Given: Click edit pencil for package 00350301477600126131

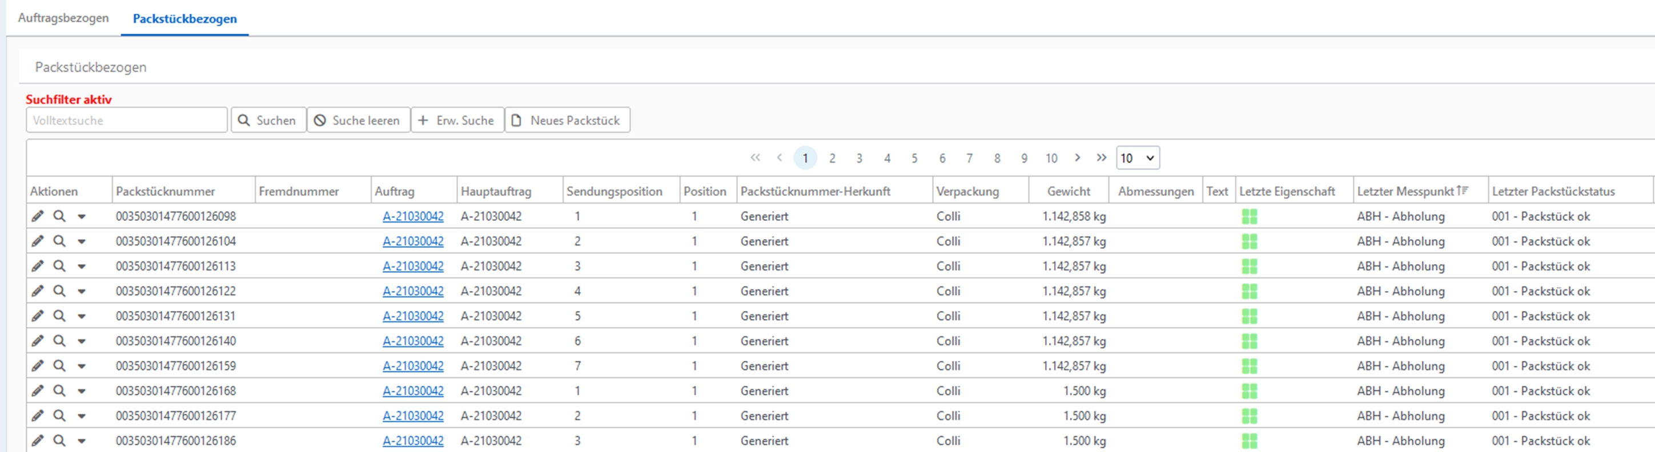Looking at the screenshot, I should coord(38,316).
